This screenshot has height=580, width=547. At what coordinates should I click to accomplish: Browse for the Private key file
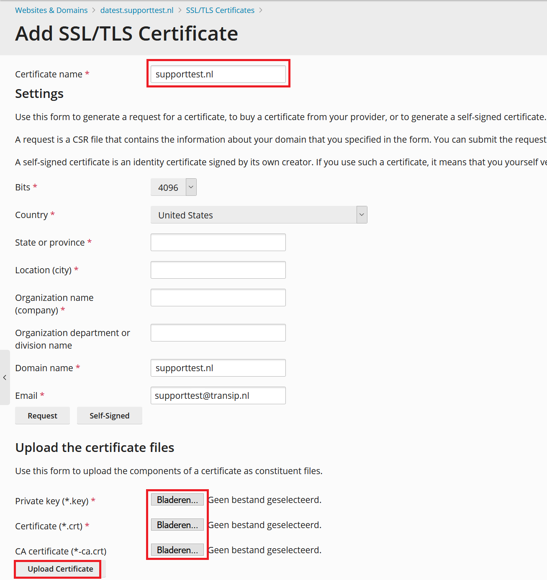[177, 500]
